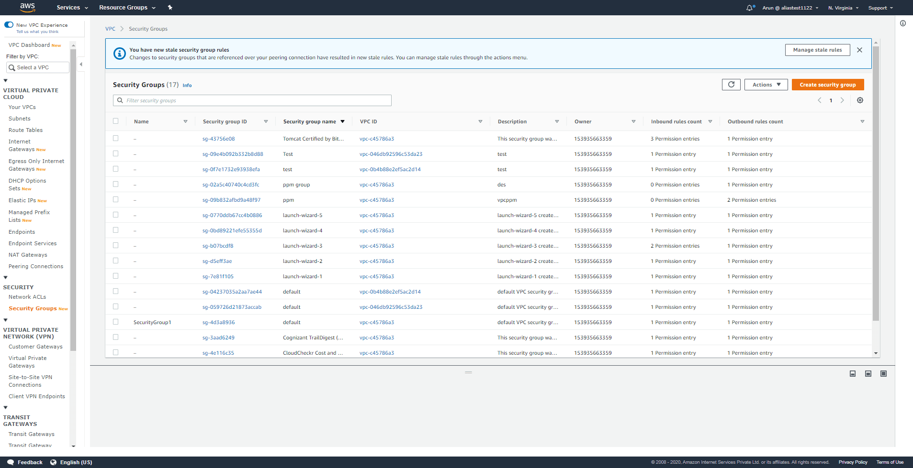Open the settings gear for table preferences
Viewport: 913px width, 468px height.
pos(860,100)
